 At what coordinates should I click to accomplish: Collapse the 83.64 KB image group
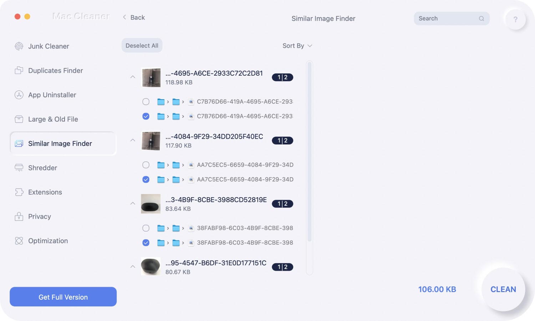[x=133, y=203]
